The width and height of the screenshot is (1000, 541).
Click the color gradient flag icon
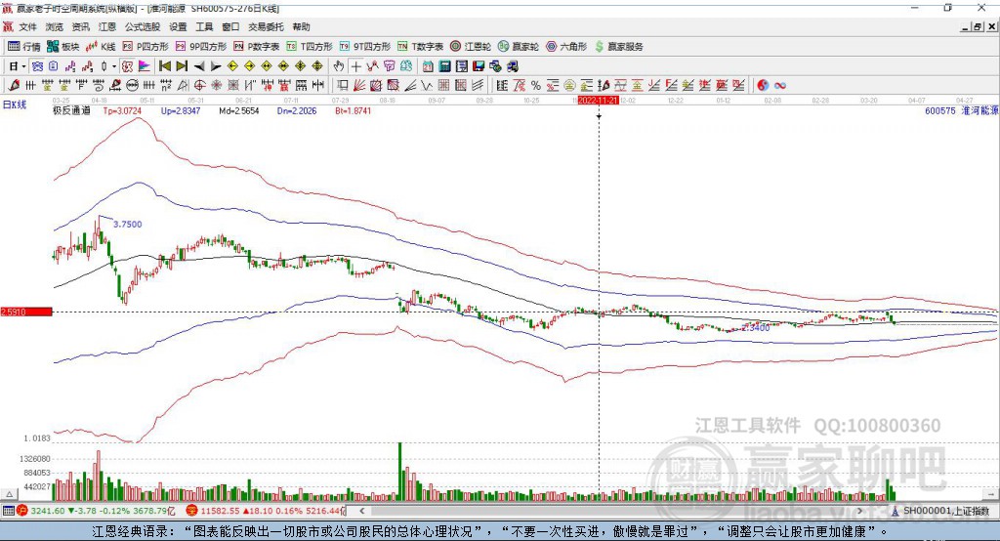[145, 66]
